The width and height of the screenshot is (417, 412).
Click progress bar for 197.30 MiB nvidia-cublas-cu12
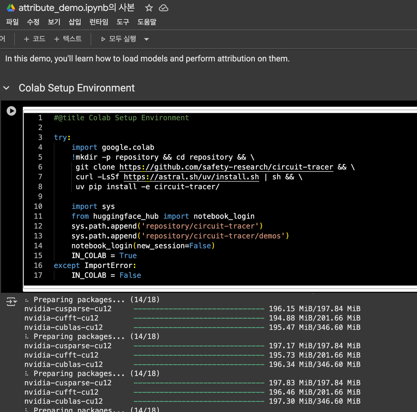pos(199,401)
